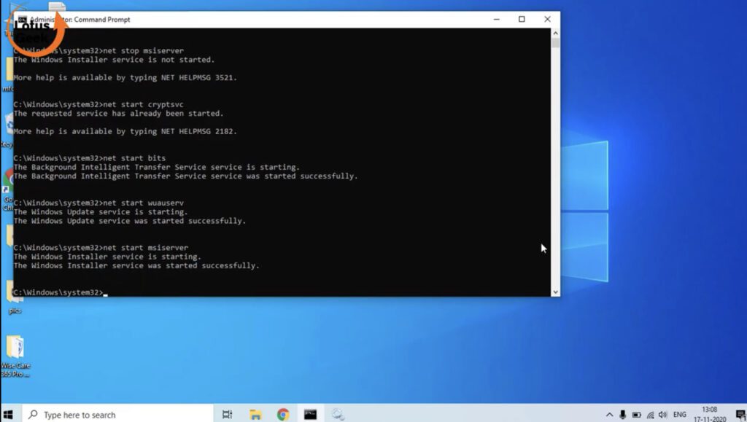Open the Command Prompt system menu icon
This screenshot has height=422, width=747.
(x=23, y=20)
